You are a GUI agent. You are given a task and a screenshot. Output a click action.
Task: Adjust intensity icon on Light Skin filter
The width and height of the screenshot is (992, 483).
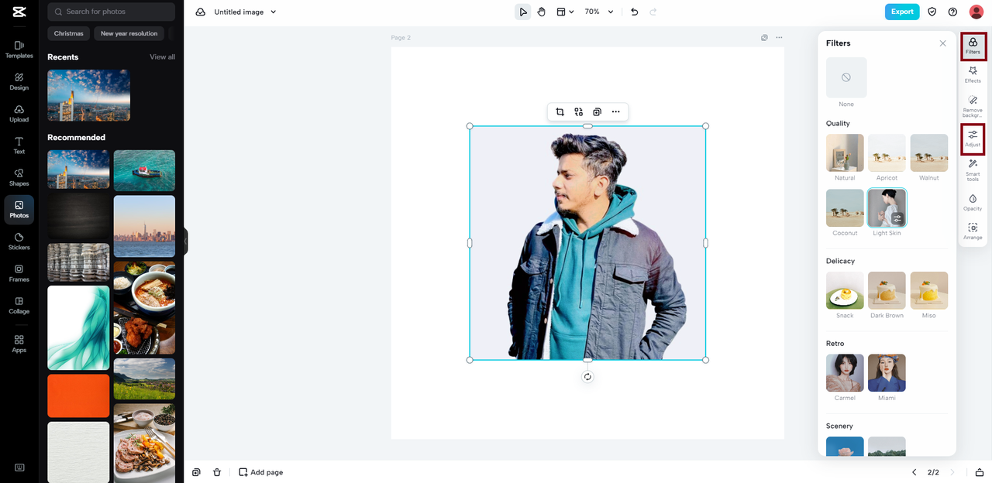[897, 218]
